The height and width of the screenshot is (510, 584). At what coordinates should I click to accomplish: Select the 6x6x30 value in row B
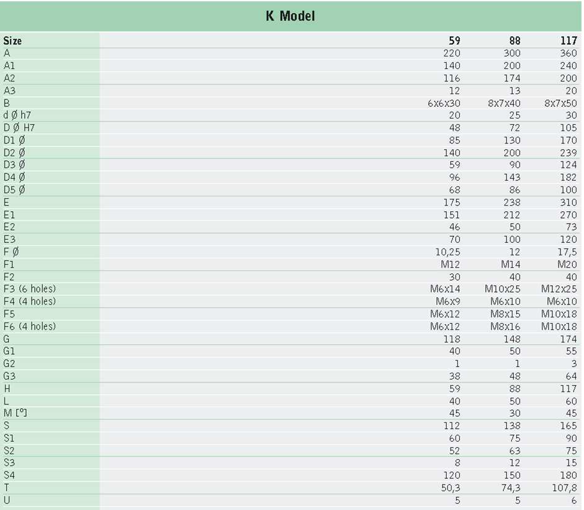coord(444,103)
